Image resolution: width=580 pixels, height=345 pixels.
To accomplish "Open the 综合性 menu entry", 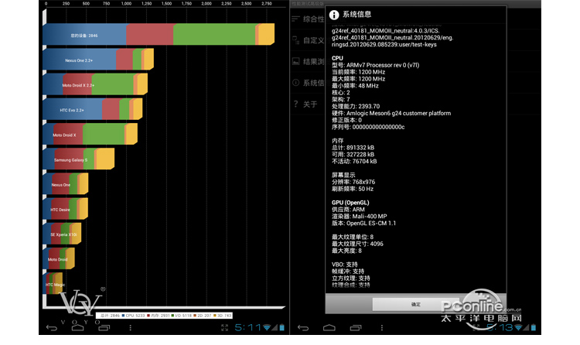I will 308,19.
